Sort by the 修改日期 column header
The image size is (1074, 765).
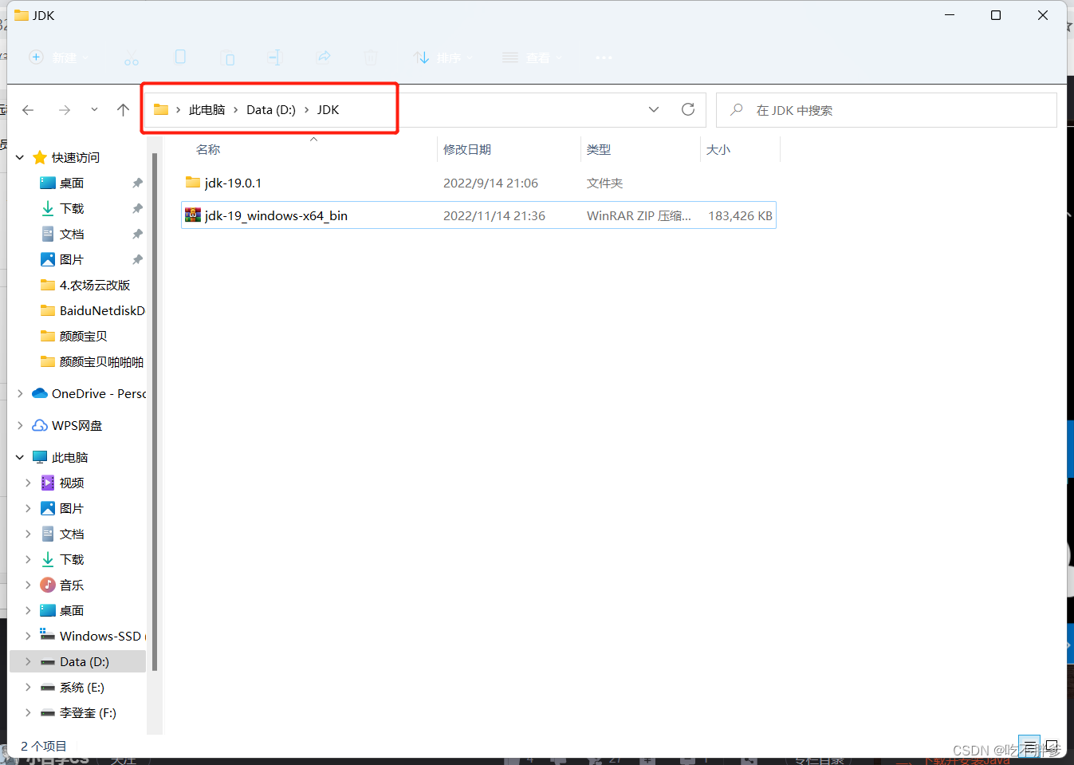[467, 149]
